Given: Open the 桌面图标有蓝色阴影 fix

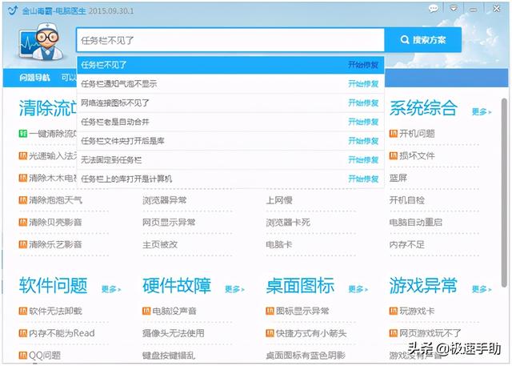Looking at the screenshot, I should click(x=306, y=356).
